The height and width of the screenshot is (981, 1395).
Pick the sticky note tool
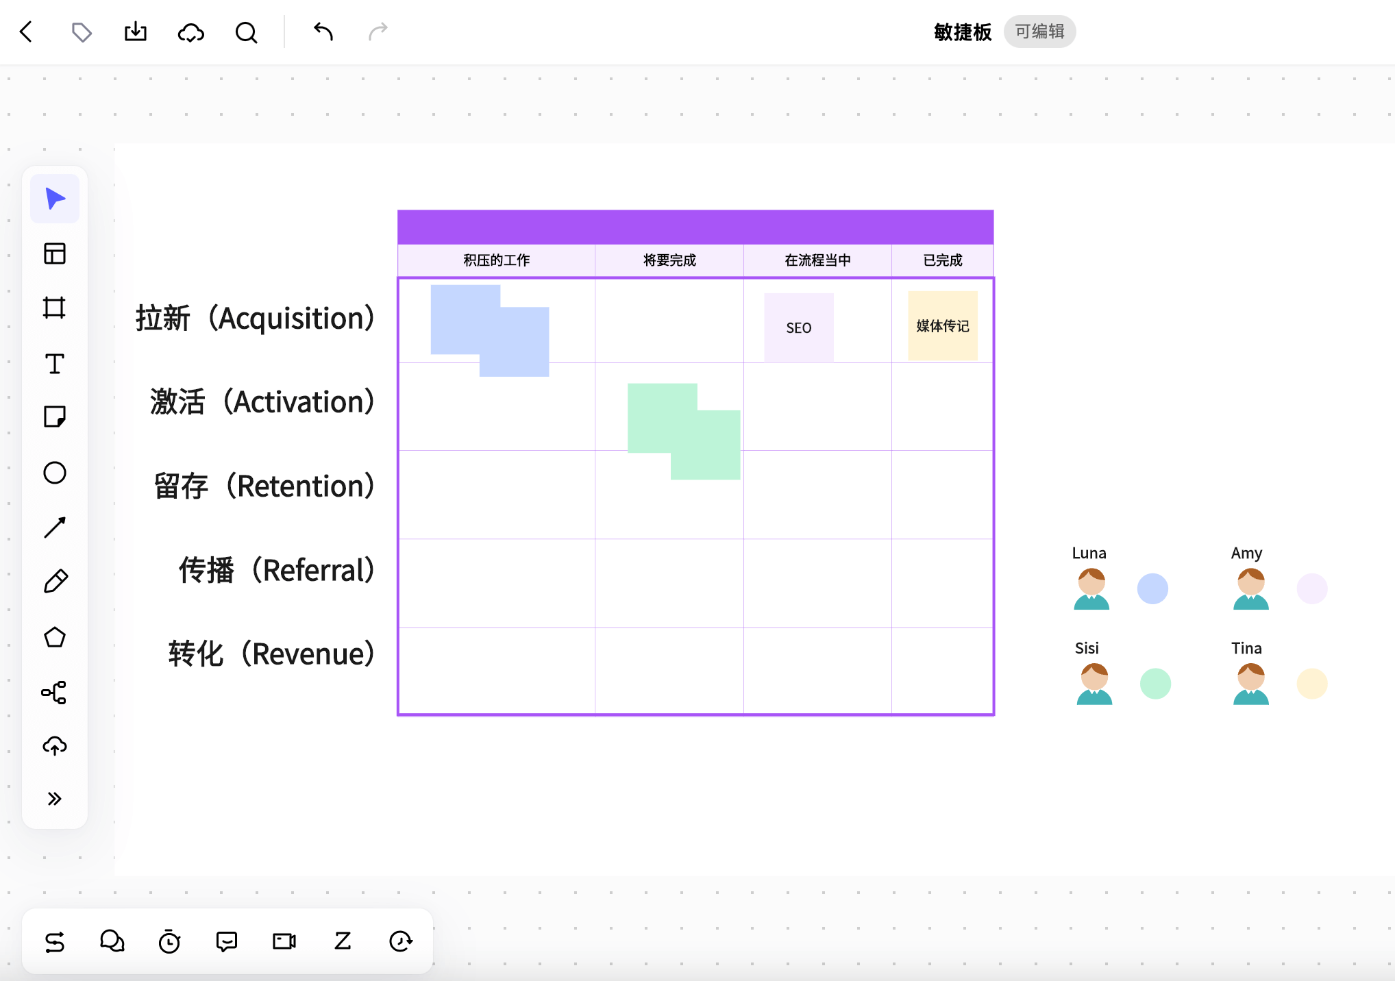point(55,417)
